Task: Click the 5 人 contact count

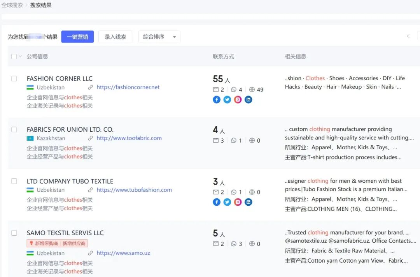Action: pos(219,233)
